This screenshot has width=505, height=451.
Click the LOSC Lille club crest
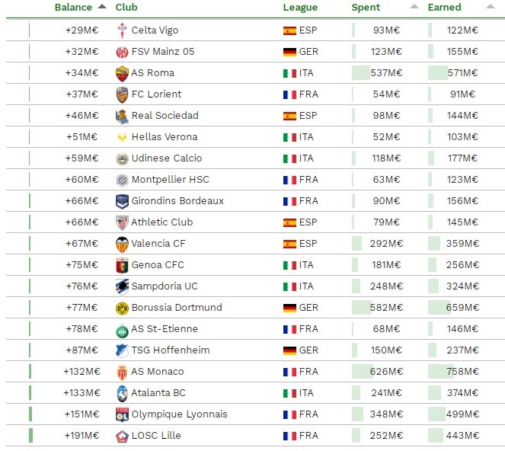[x=122, y=436]
